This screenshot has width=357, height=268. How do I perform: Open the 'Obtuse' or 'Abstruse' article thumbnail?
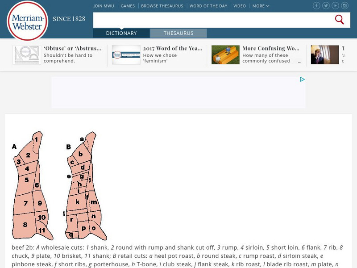pos(27,54)
